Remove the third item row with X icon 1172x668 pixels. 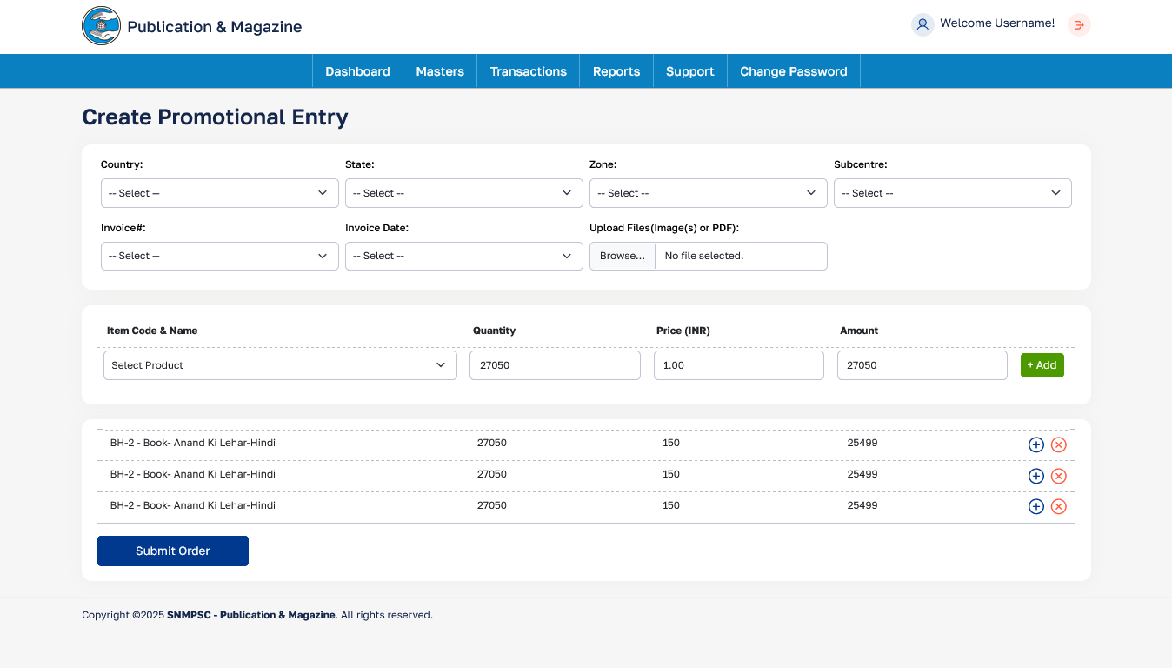(1058, 506)
